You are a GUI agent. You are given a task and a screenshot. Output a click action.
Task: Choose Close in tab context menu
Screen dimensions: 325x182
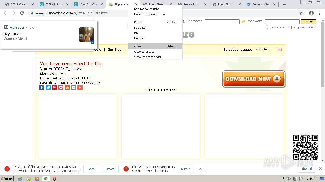pos(155,46)
